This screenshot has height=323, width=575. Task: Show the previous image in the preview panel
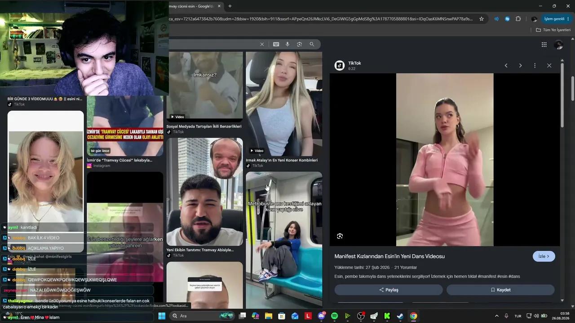[x=506, y=65]
